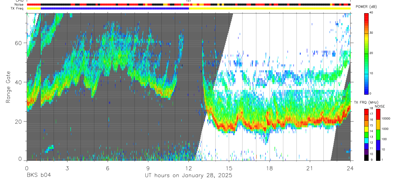Image resolution: width=394 pixels, height=182 pixels.
Task: Click the 21 tick on UT hours axis
Action: [310, 168]
